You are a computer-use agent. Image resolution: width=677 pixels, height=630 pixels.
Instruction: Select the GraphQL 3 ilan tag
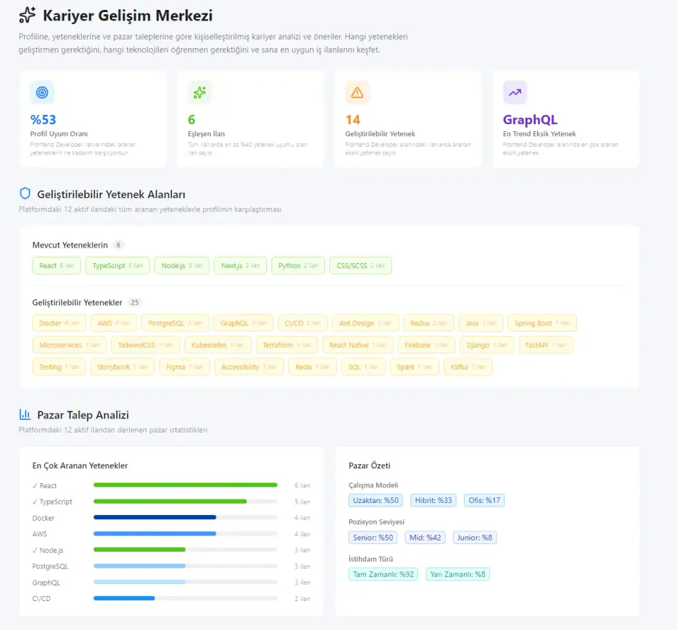tap(243, 323)
